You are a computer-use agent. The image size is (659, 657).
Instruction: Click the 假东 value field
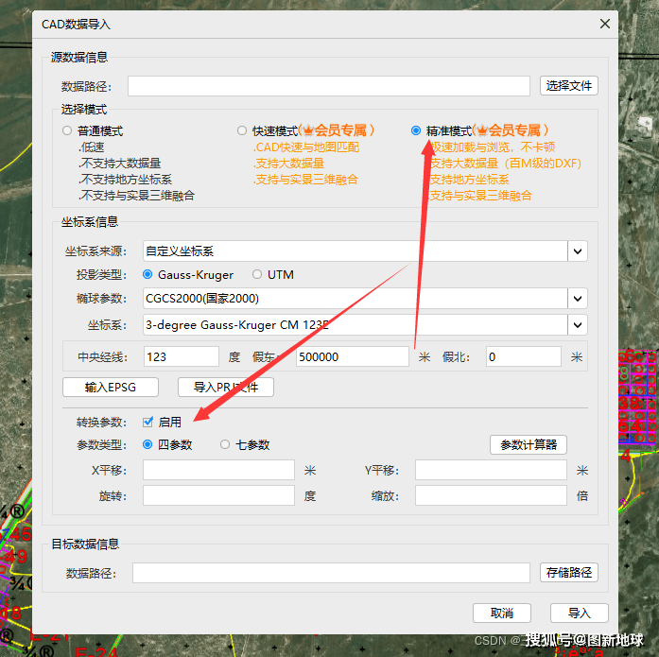(351, 357)
